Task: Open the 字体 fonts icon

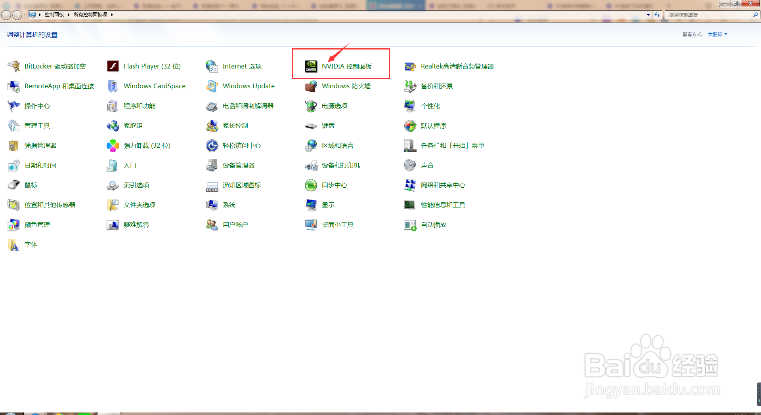Action: click(x=14, y=244)
